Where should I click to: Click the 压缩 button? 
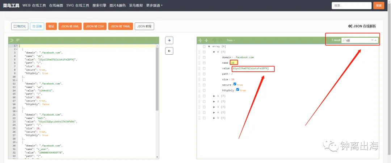click(37, 26)
